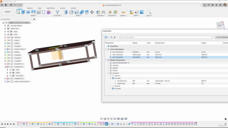Toggle visibility eye of Joints folder
The image size is (228, 128).
click(x=8, y=34)
